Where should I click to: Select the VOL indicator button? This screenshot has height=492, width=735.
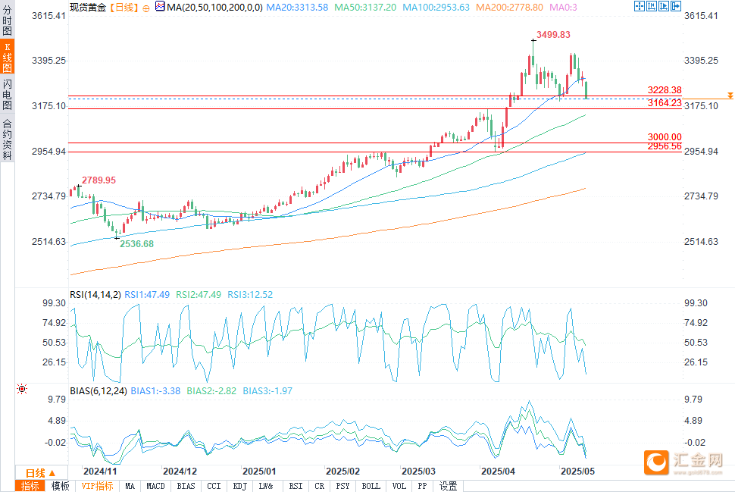coord(399,486)
